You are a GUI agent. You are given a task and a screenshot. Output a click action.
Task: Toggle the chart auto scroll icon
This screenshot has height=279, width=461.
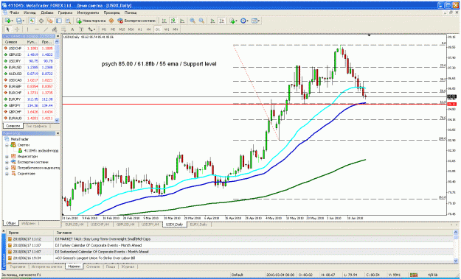[x=212, y=21]
